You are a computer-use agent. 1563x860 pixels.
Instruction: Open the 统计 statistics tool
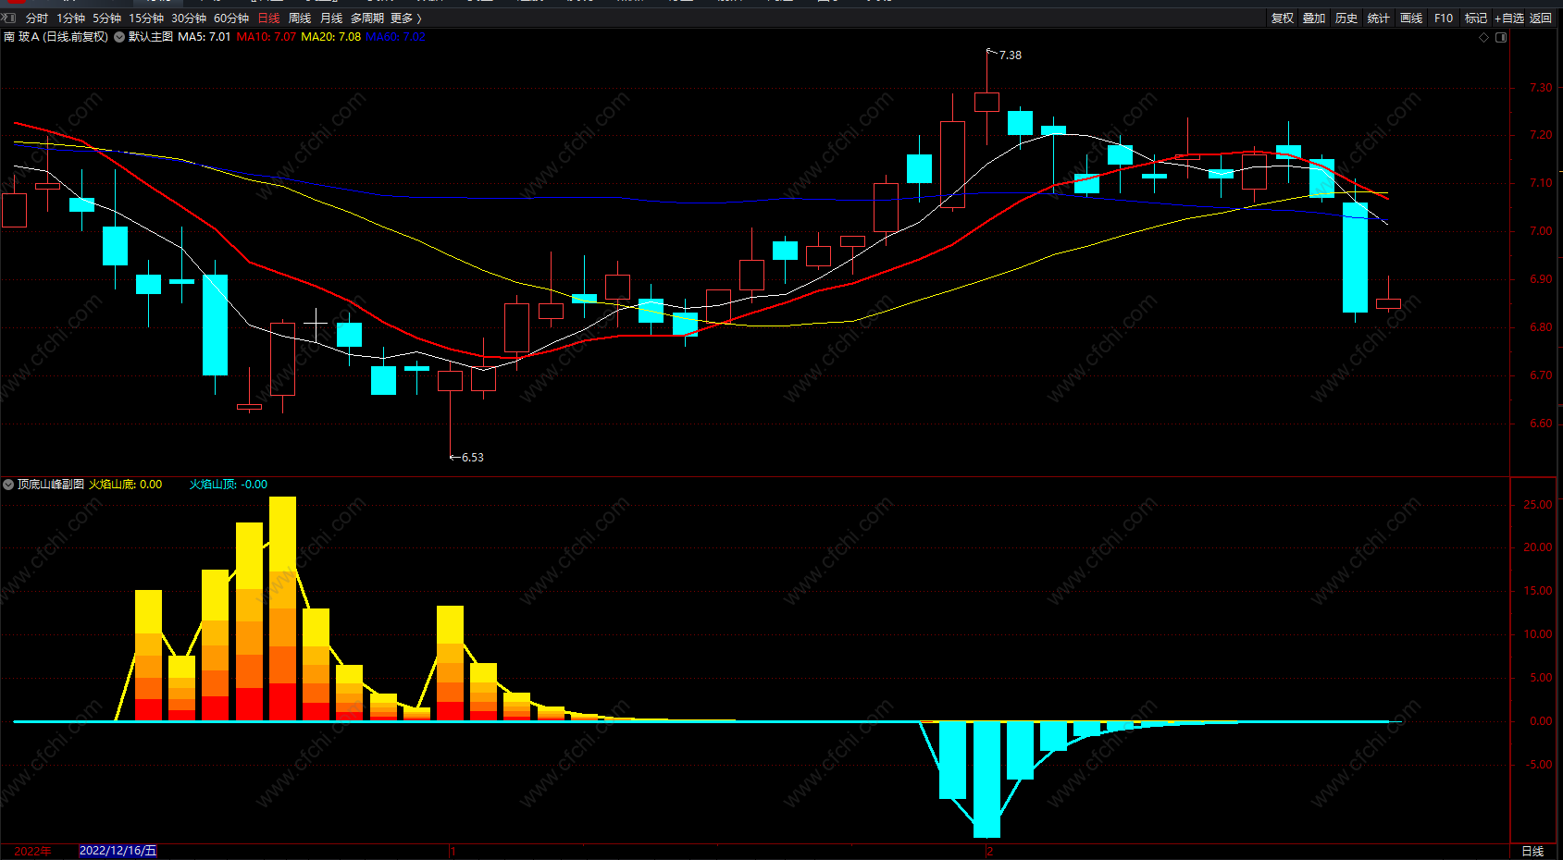(x=1379, y=18)
